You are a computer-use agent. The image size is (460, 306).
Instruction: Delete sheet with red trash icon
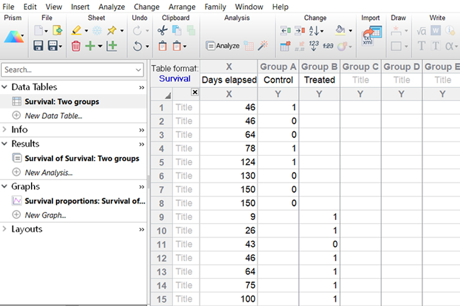76,46
